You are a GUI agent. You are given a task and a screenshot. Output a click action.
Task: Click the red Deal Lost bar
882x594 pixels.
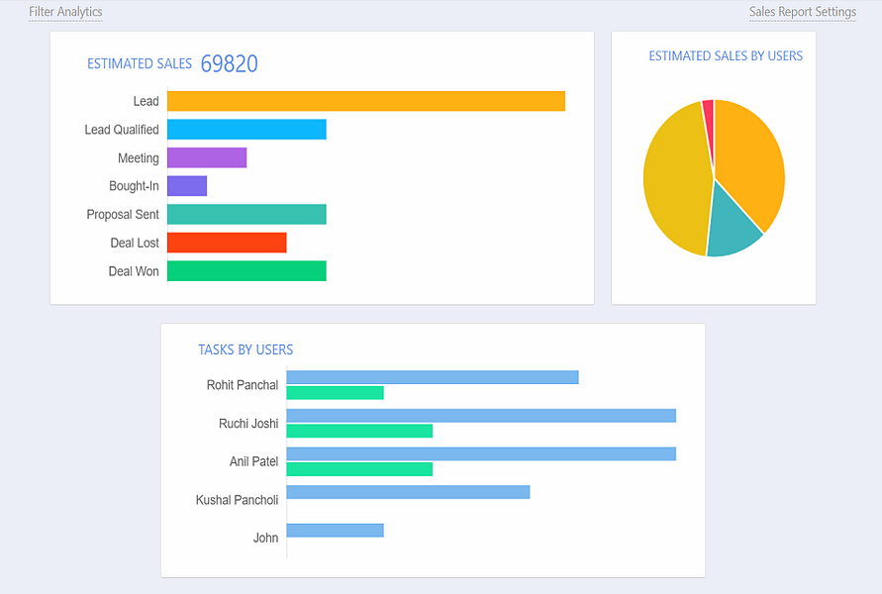pyautogui.click(x=227, y=243)
